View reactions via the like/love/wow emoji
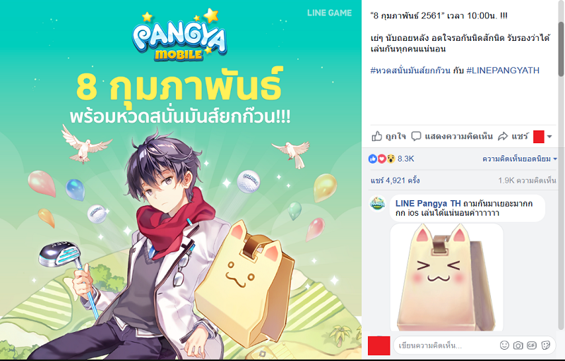This screenshot has height=361, width=565. [381, 159]
